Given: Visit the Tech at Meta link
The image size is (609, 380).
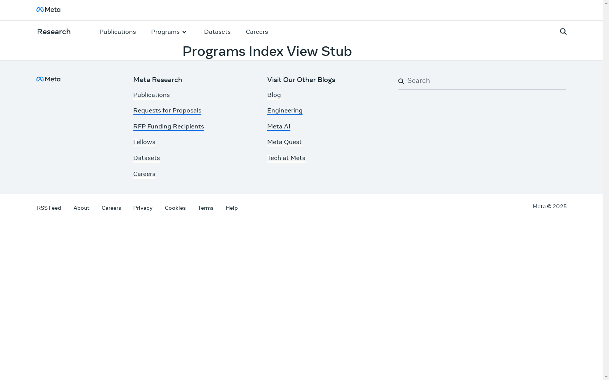Looking at the screenshot, I should point(286,158).
